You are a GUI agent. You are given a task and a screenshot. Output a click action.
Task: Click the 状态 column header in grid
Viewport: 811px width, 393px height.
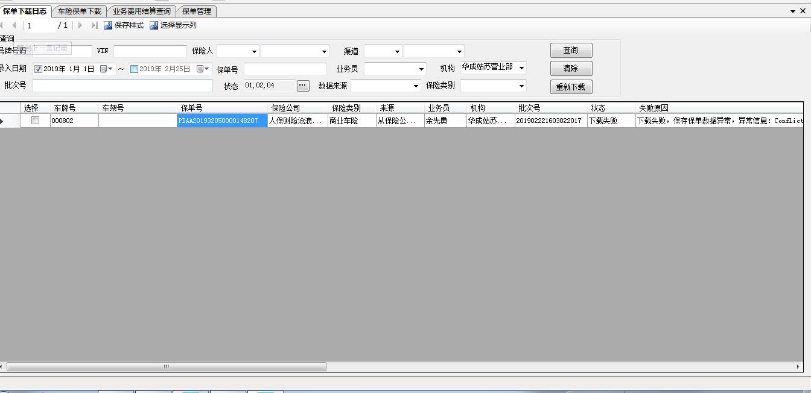click(611, 108)
